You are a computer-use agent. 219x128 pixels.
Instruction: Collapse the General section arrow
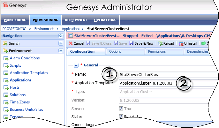tap(76, 65)
